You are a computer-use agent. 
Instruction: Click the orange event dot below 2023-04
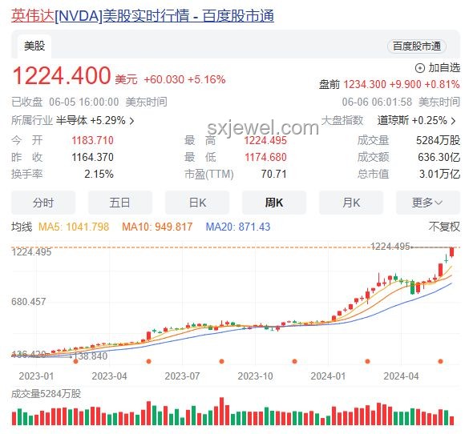[x=148, y=361]
